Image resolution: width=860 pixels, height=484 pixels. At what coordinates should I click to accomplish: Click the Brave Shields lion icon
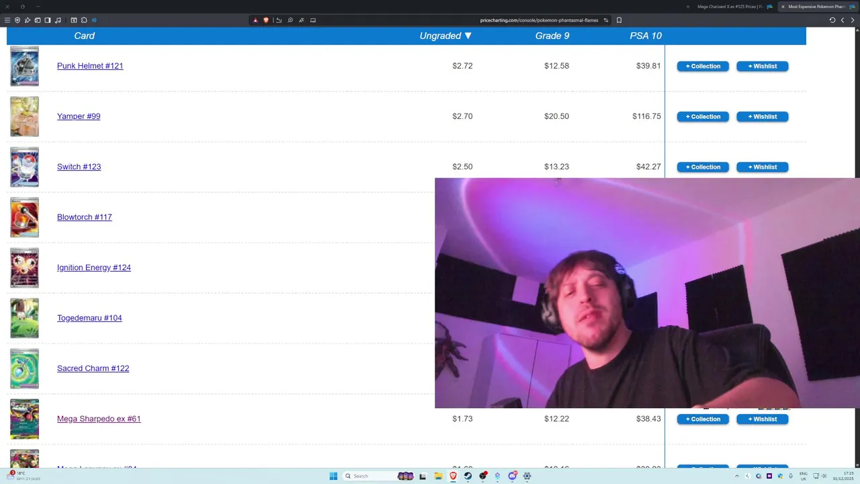[x=266, y=20]
